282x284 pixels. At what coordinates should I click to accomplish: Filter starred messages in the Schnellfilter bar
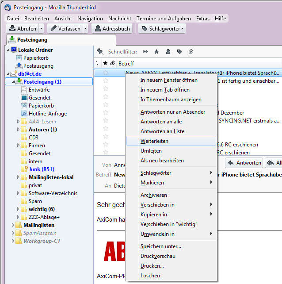[x=156, y=52]
